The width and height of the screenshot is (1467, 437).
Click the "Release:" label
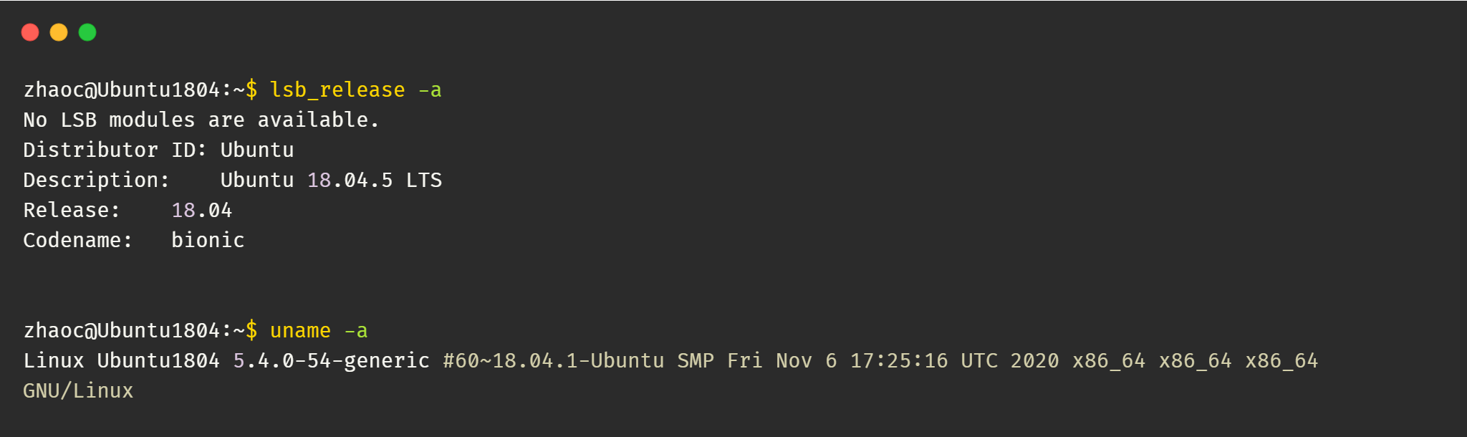tap(72, 211)
